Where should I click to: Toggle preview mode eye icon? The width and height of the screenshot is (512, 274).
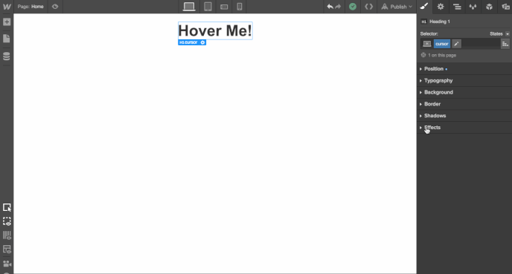click(55, 7)
